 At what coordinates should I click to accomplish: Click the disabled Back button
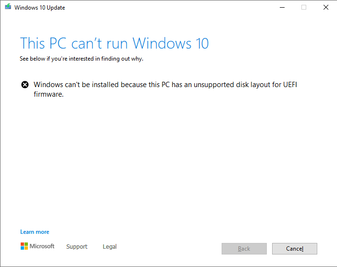pos(244,249)
